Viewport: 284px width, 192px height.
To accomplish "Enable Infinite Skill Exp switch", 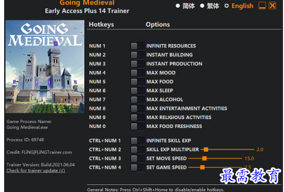I will coord(137,141).
